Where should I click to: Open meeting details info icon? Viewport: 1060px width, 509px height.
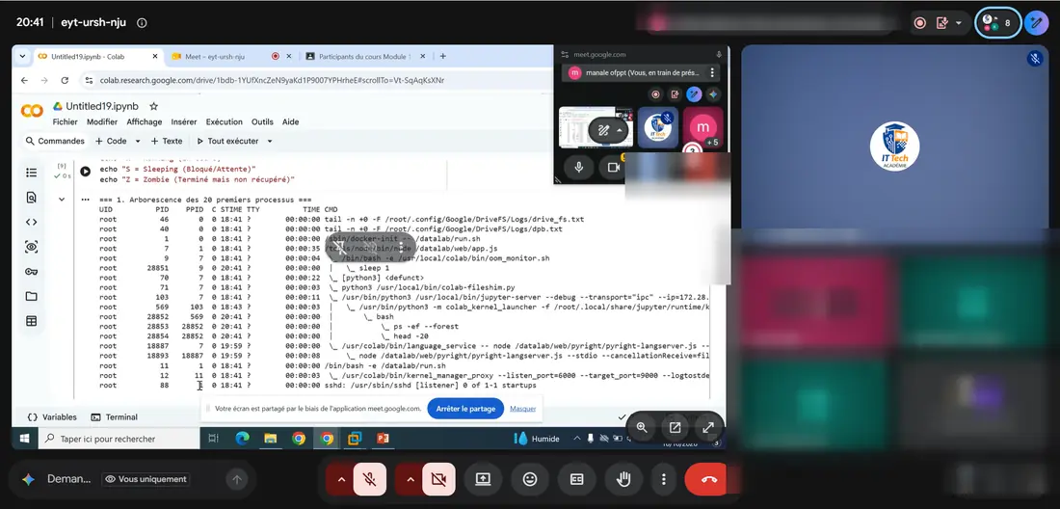tap(142, 22)
